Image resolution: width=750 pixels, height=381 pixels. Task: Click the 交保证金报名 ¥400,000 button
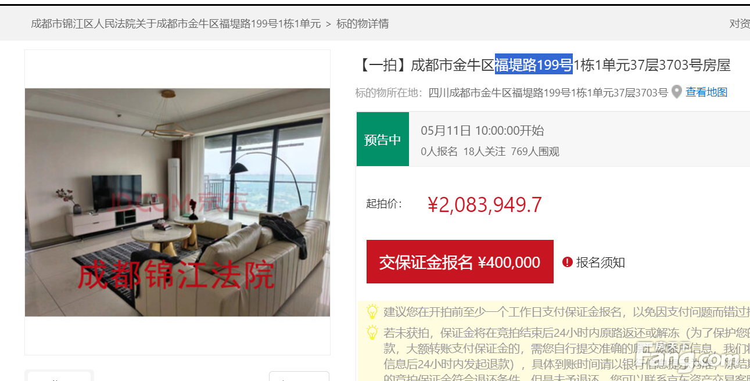tap(460, 262)
